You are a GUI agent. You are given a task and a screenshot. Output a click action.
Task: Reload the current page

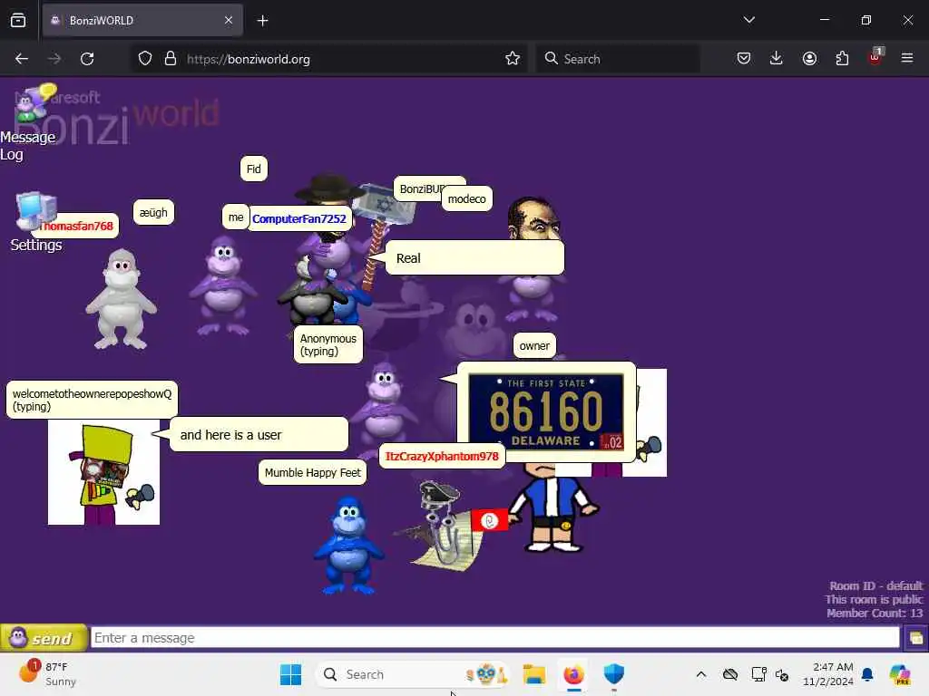click(87, 59)
